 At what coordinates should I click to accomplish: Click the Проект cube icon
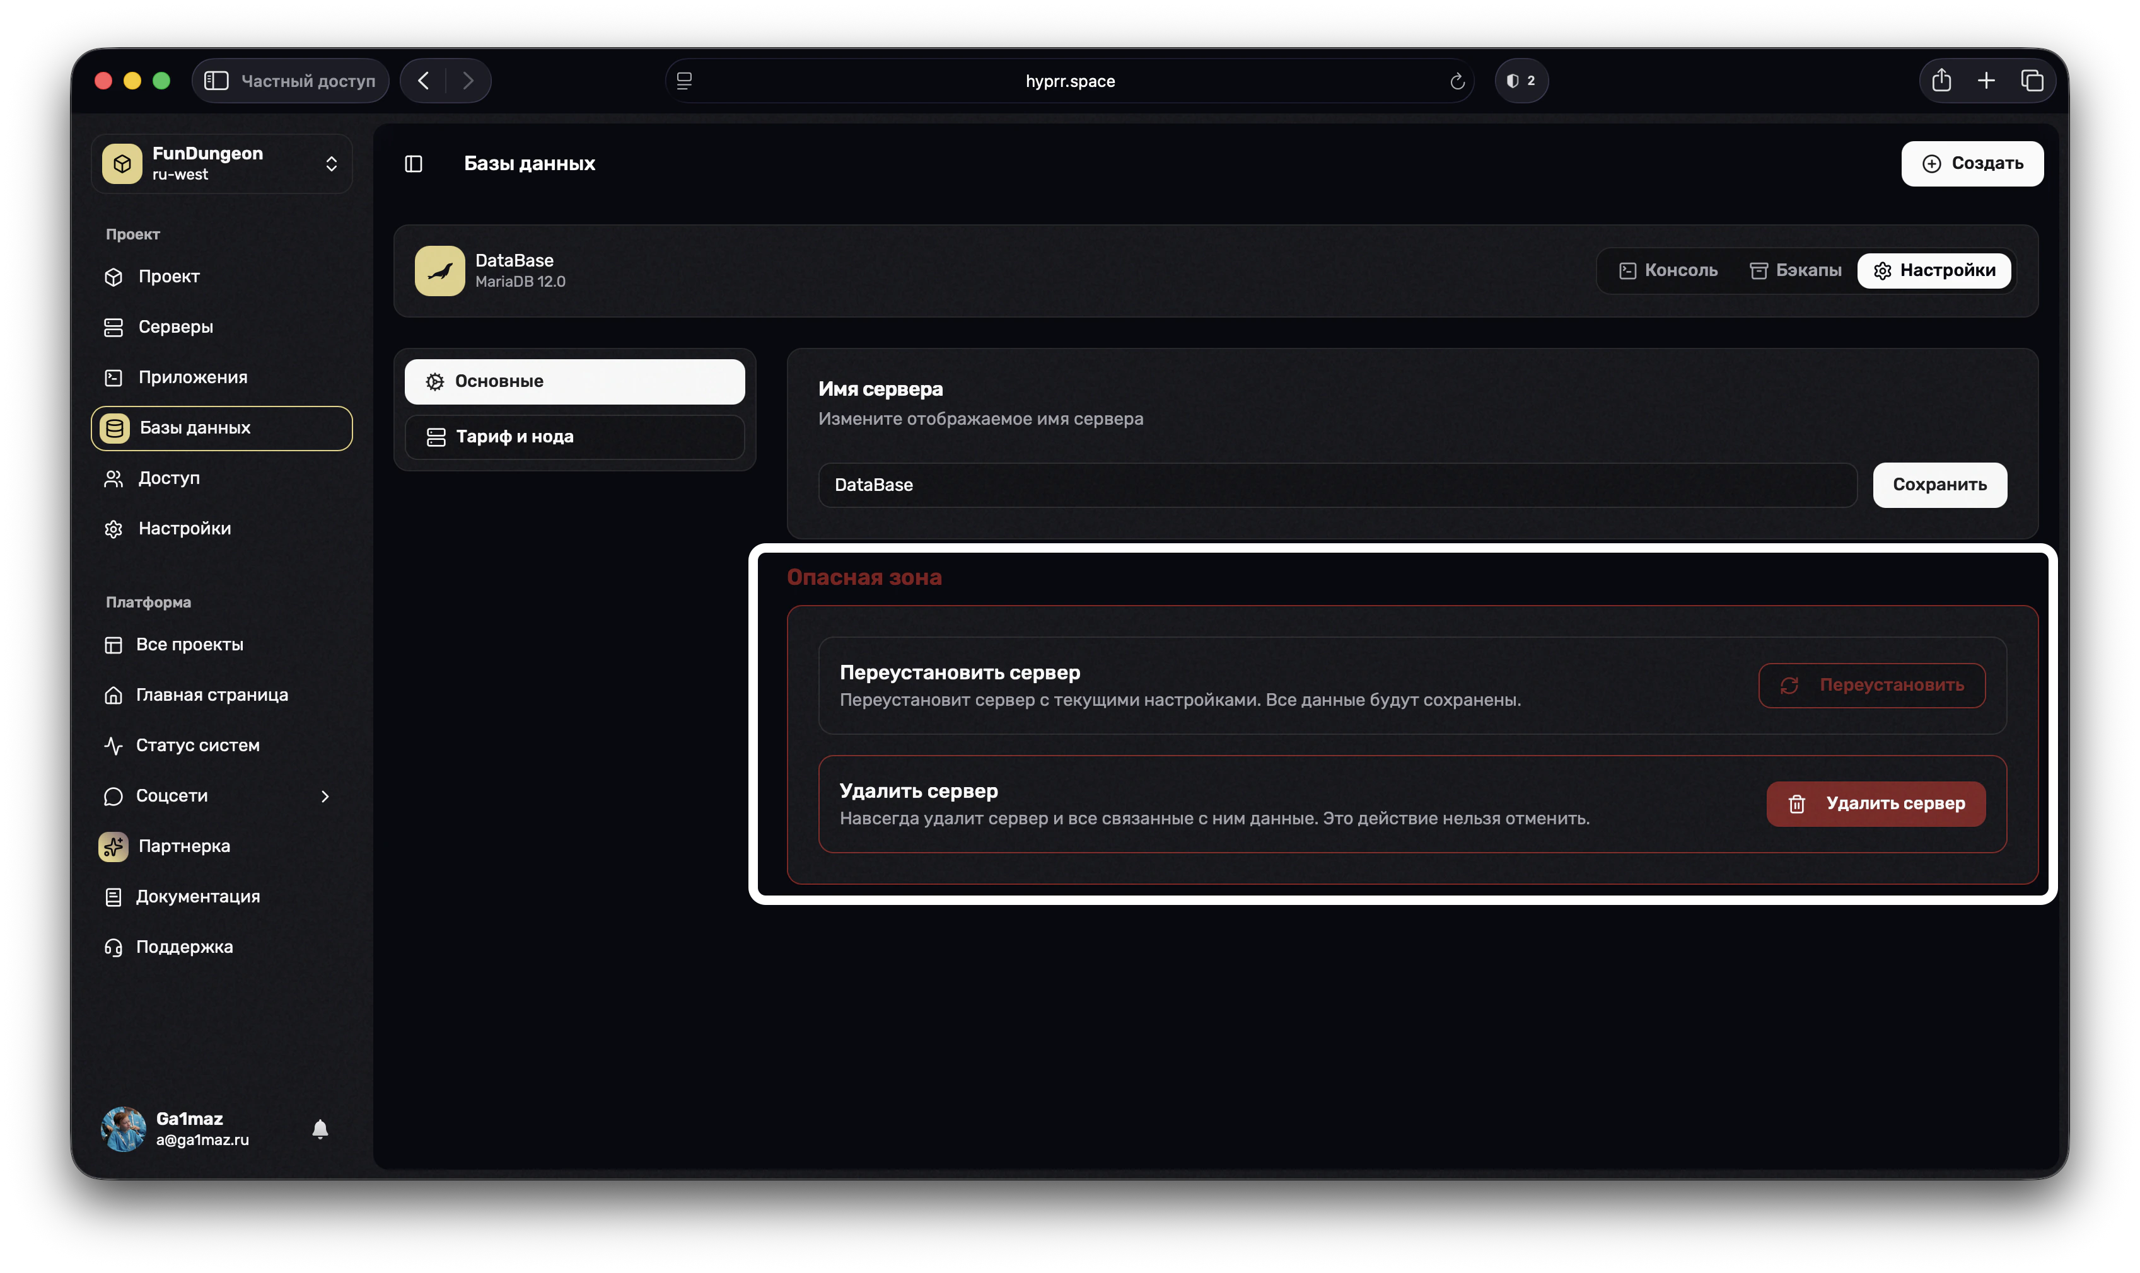113,277
